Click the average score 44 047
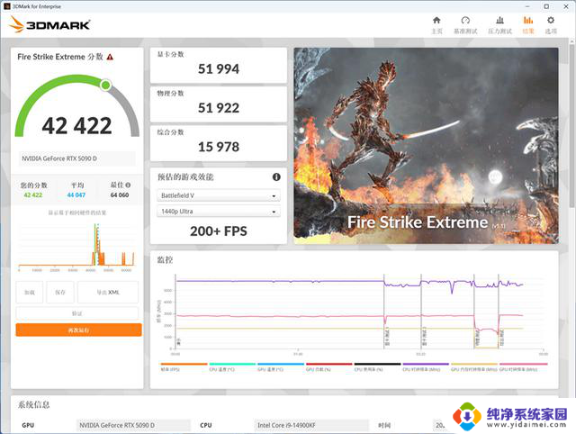 click(76, 195)
